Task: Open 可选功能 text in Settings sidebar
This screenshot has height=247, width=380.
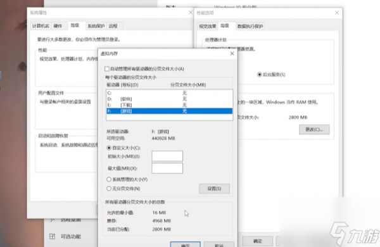Action: click(x=71, y=236)
